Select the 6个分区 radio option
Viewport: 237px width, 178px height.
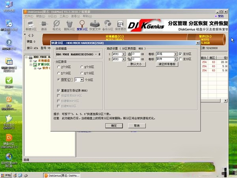coord(82,73)
